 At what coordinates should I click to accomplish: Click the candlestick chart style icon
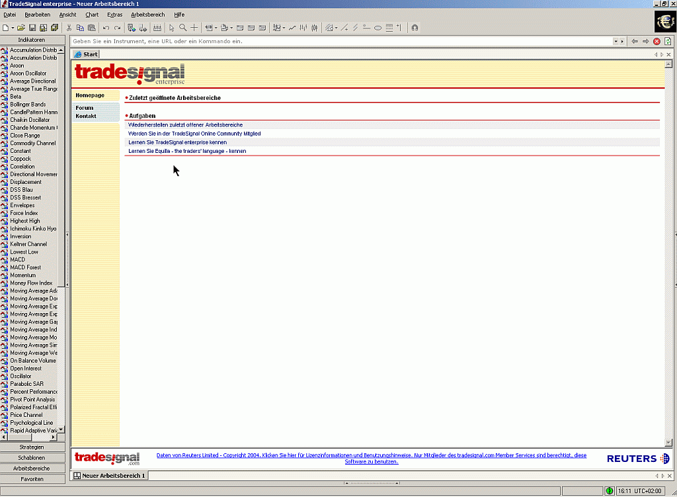click(315, 28)
